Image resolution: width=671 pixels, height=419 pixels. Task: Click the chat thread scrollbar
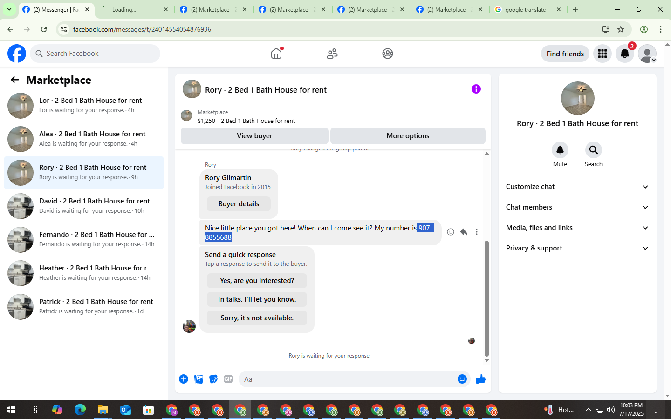(x=486, y=298)
